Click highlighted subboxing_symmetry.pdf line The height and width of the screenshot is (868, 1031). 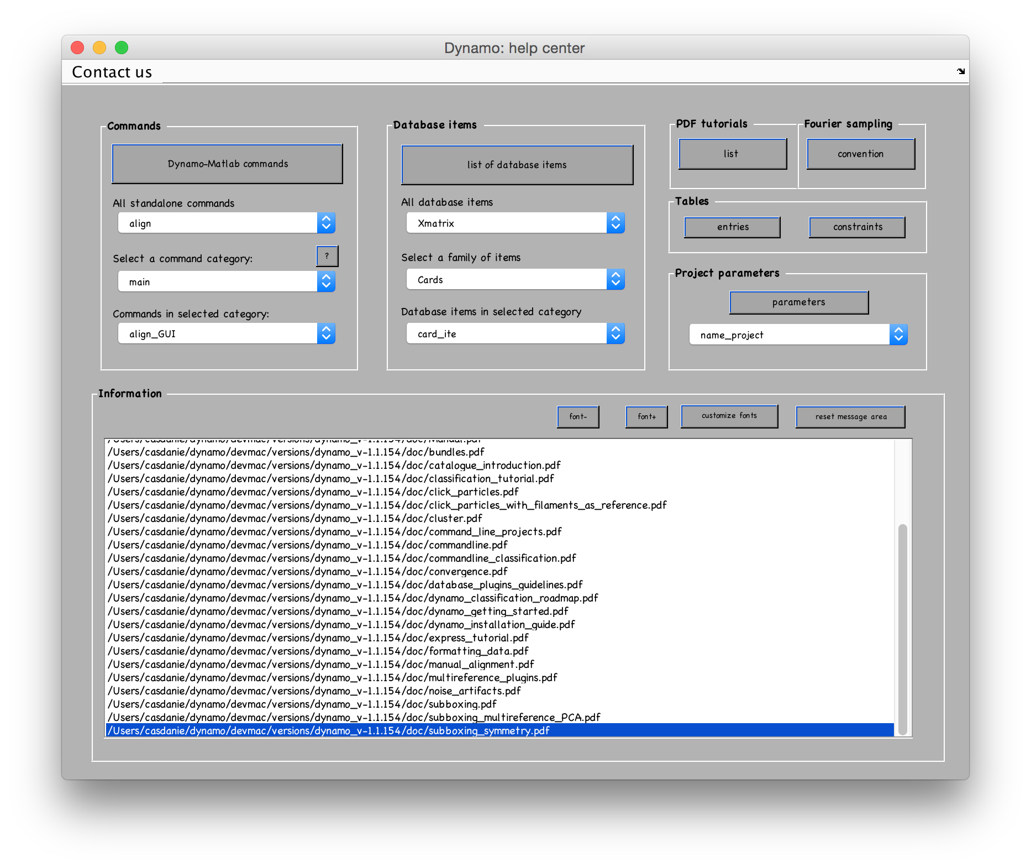click(x=499, y=731)
